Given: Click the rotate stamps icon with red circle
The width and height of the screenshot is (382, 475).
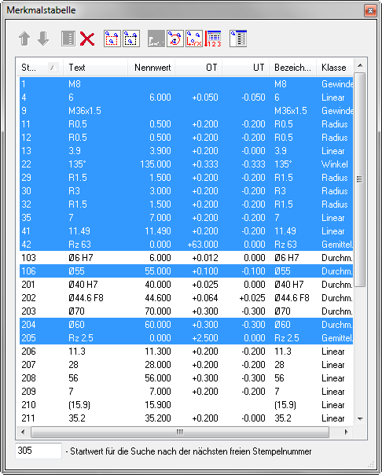Looking at the screenshot, I should pyautogui.click(x=175, y=39).
